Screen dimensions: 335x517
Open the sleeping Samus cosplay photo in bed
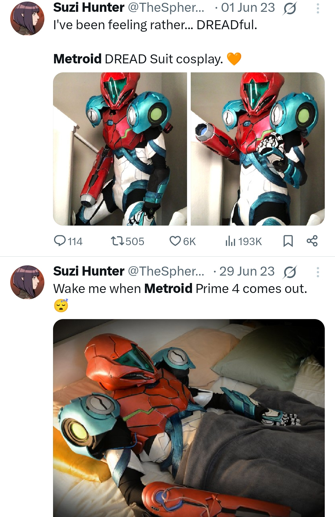(189, 418)
